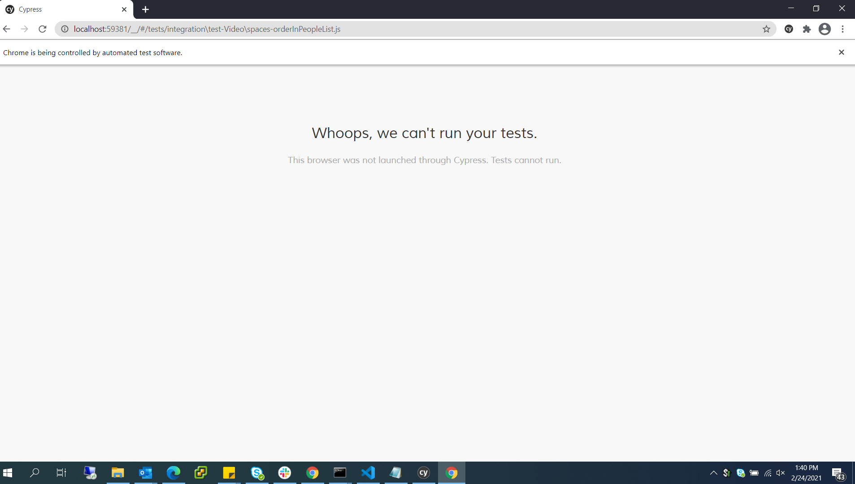Open the command prompt from taskbar
The image size is (855, 484).
tap(340, 473)
